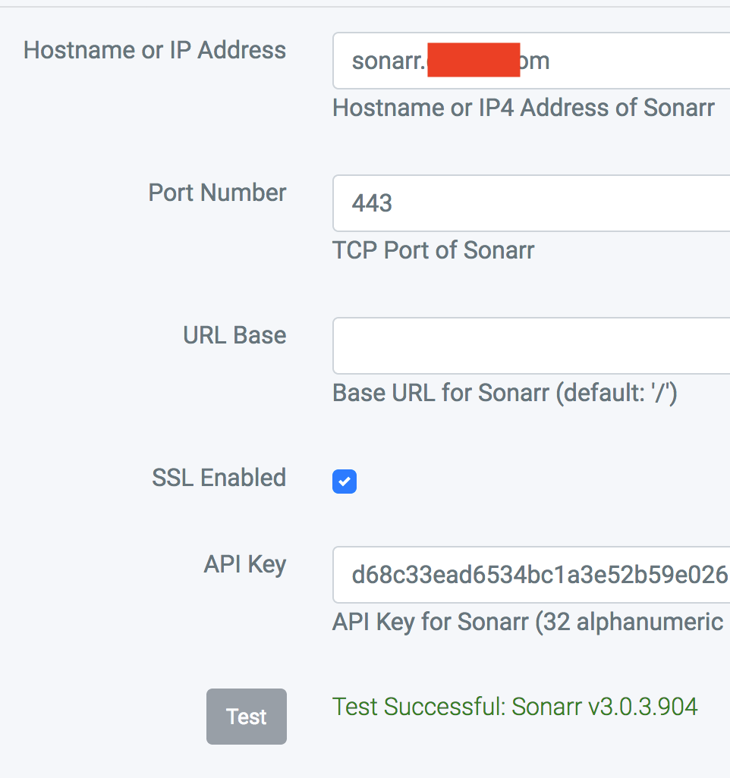Viewport: 730px width, 778px height.
Task: Click the empty URL Base input field
Action: pyautogui.click(x=531, y=346)
